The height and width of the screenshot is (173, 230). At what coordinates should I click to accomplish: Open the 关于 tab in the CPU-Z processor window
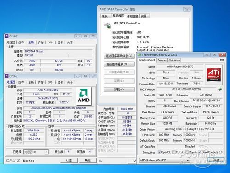pyautogui.click(x=70, y=82)
